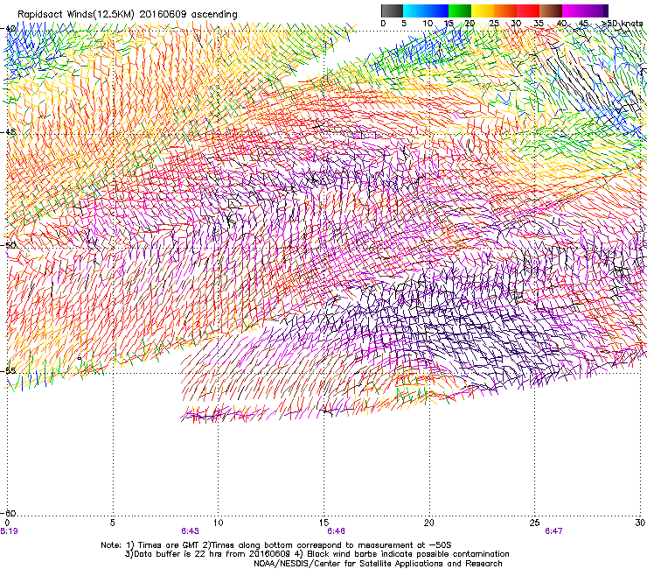Click the legend label '25' under the color bar
647x569 pixels.
[494, 23]
